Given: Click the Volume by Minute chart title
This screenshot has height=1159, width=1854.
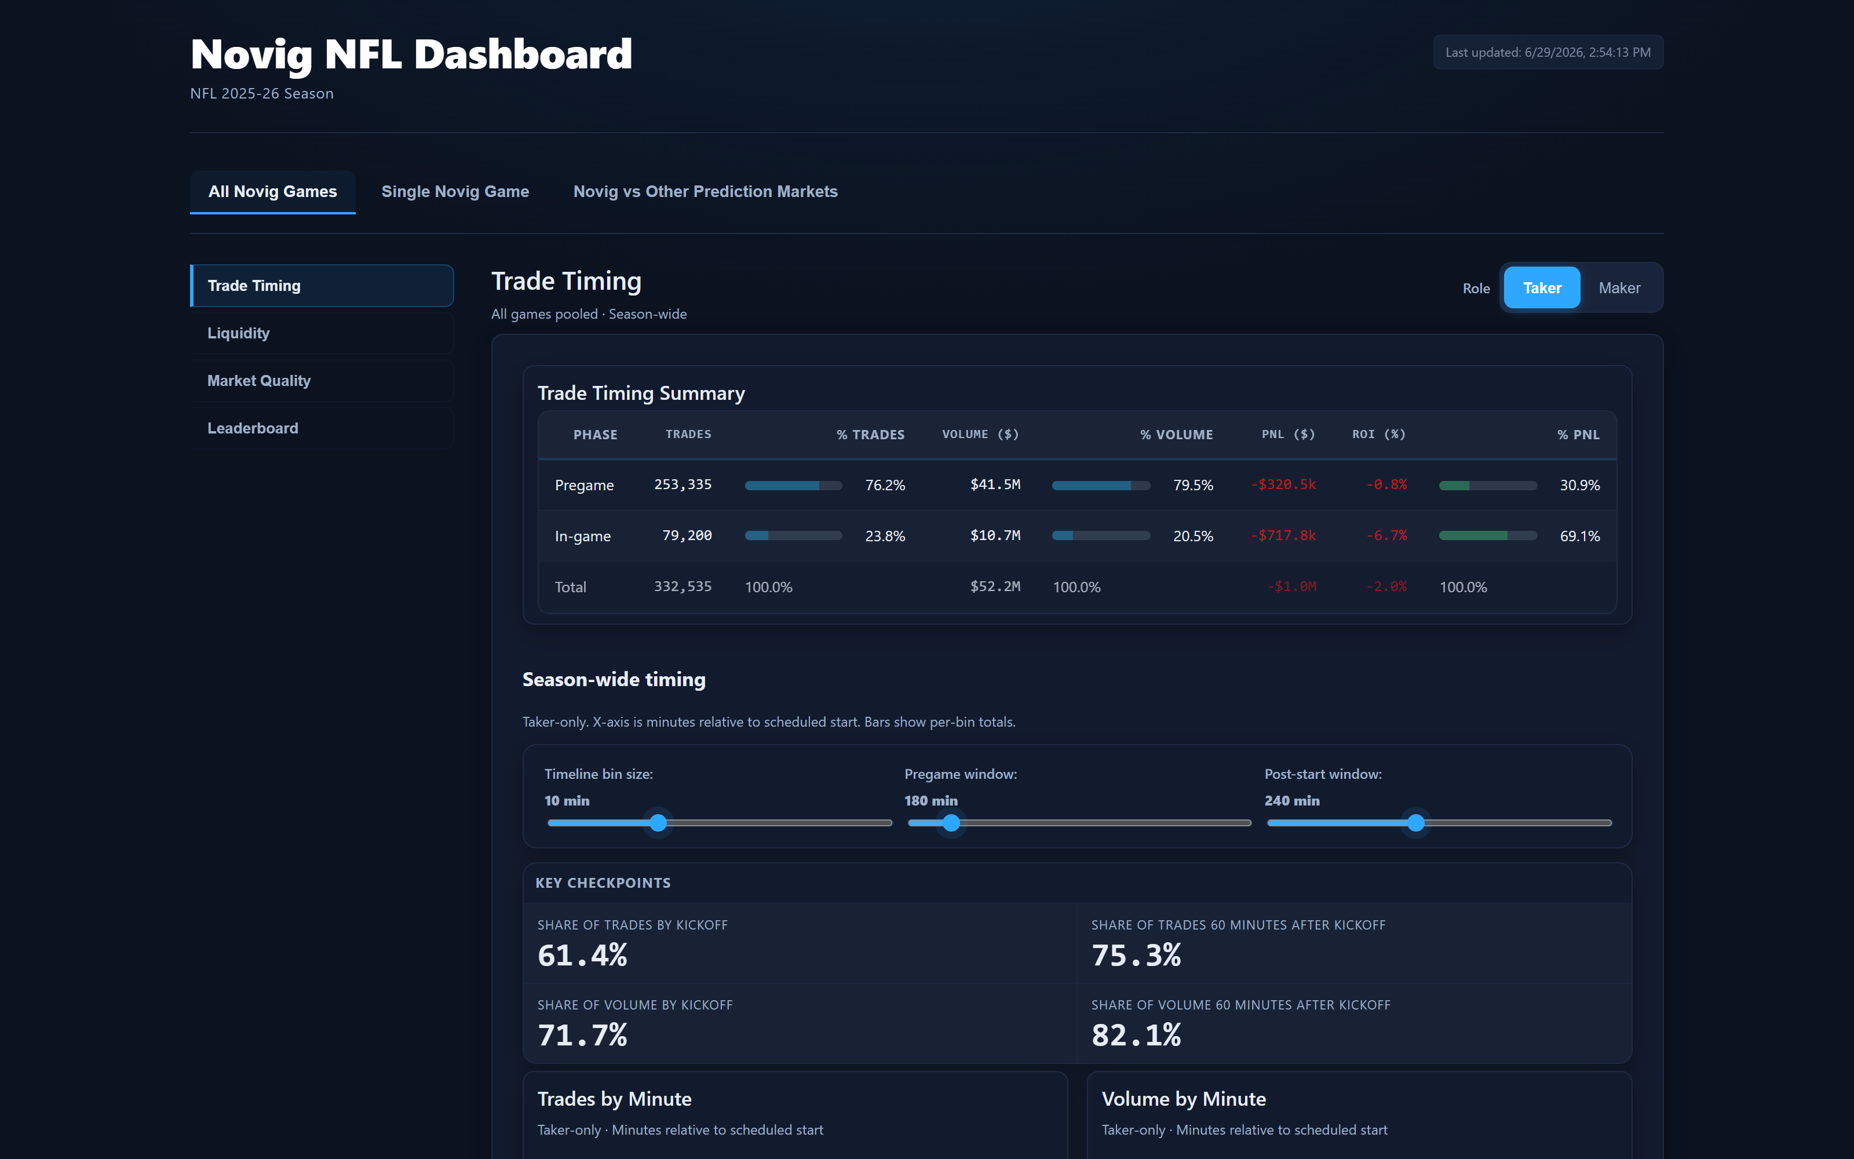Looking at the screenshot, I should 1184,1099.
